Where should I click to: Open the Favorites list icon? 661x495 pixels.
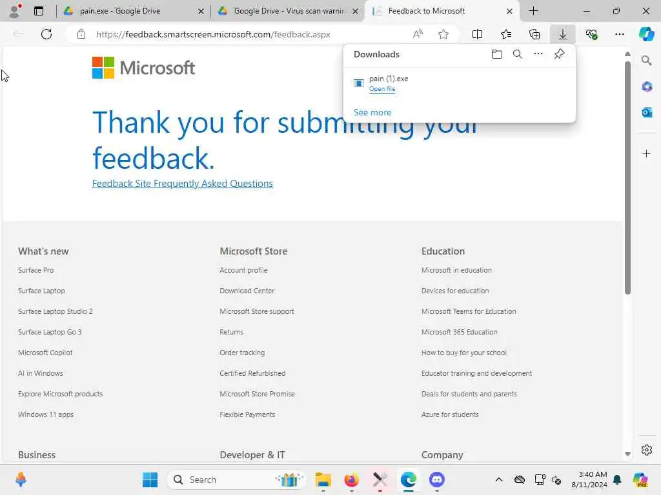point(506,35)
